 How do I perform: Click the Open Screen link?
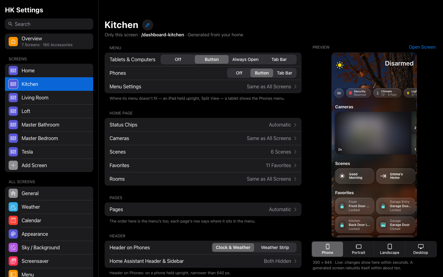(422, 47)
